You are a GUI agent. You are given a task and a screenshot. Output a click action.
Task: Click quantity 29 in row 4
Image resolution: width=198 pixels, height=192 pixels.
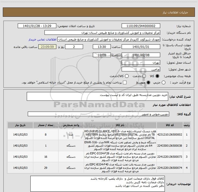[46, 168]
